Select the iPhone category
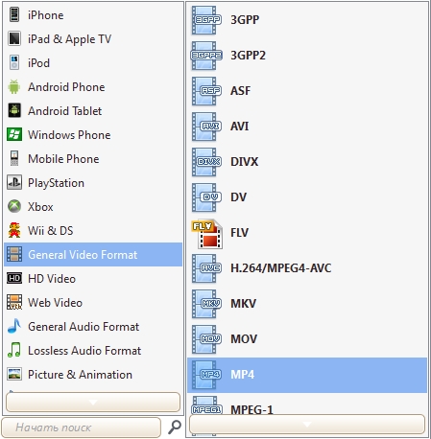The image size is (431, 439). [x=93, y=15]
